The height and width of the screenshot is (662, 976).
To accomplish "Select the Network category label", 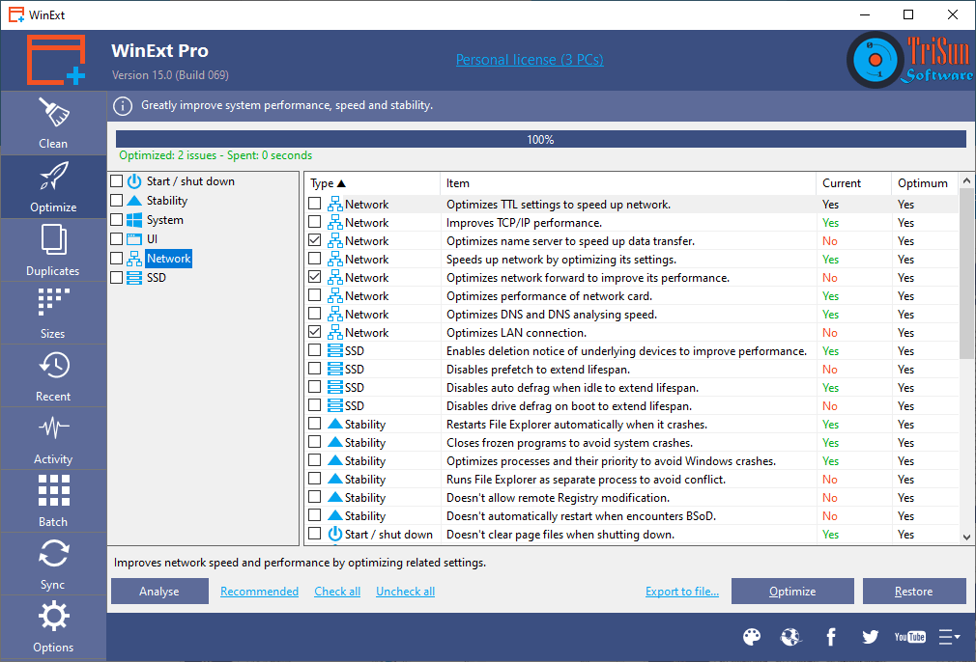I will tap(169, 259).
